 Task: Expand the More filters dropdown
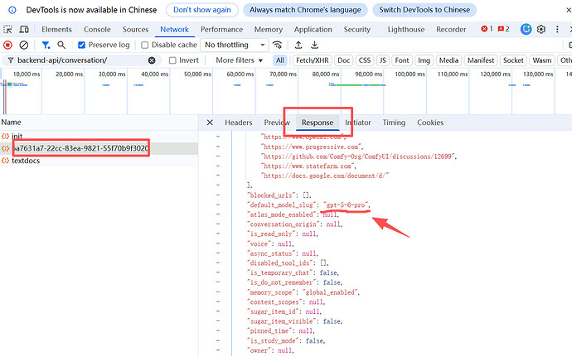click(x=240, y=60)
